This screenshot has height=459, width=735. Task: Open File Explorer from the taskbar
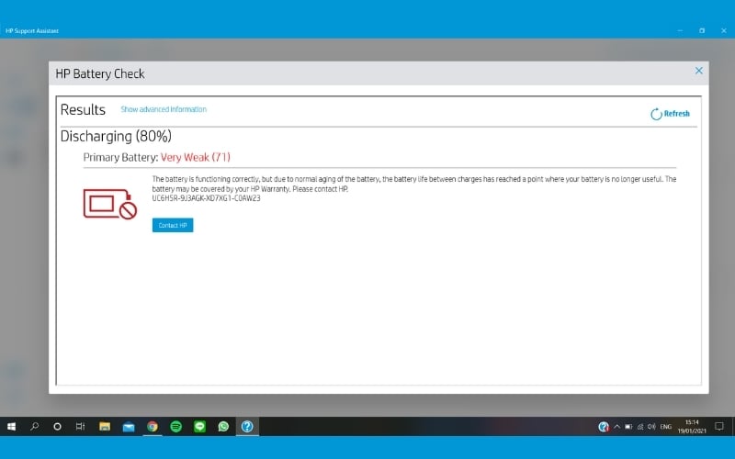(105, 427)
